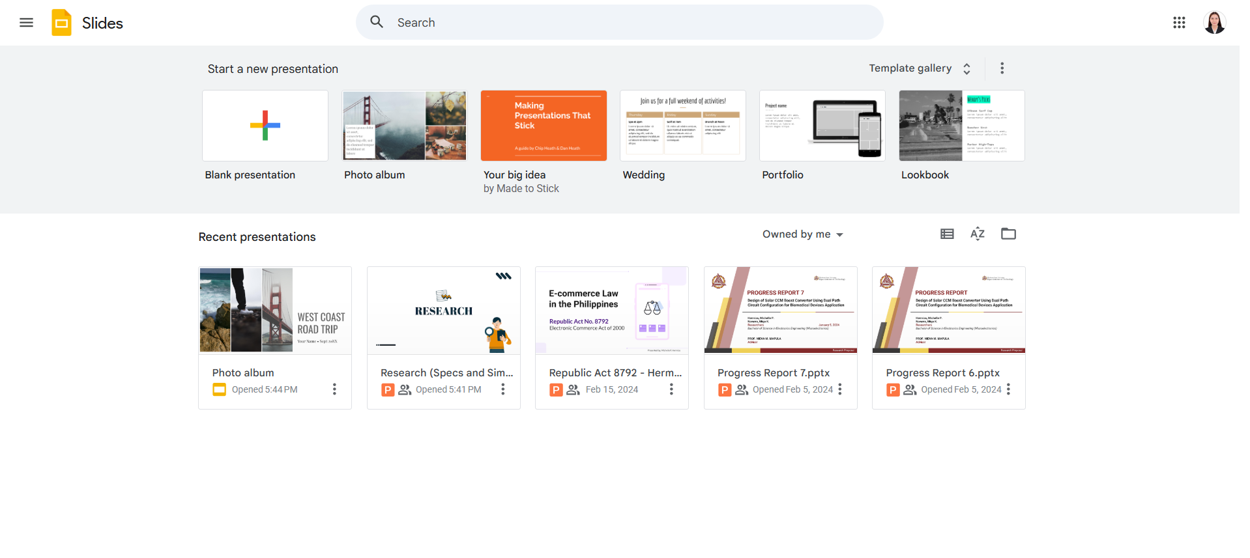
Task: Click shared icon on Progress Report 7.pptx
Action: coord(742,390)
